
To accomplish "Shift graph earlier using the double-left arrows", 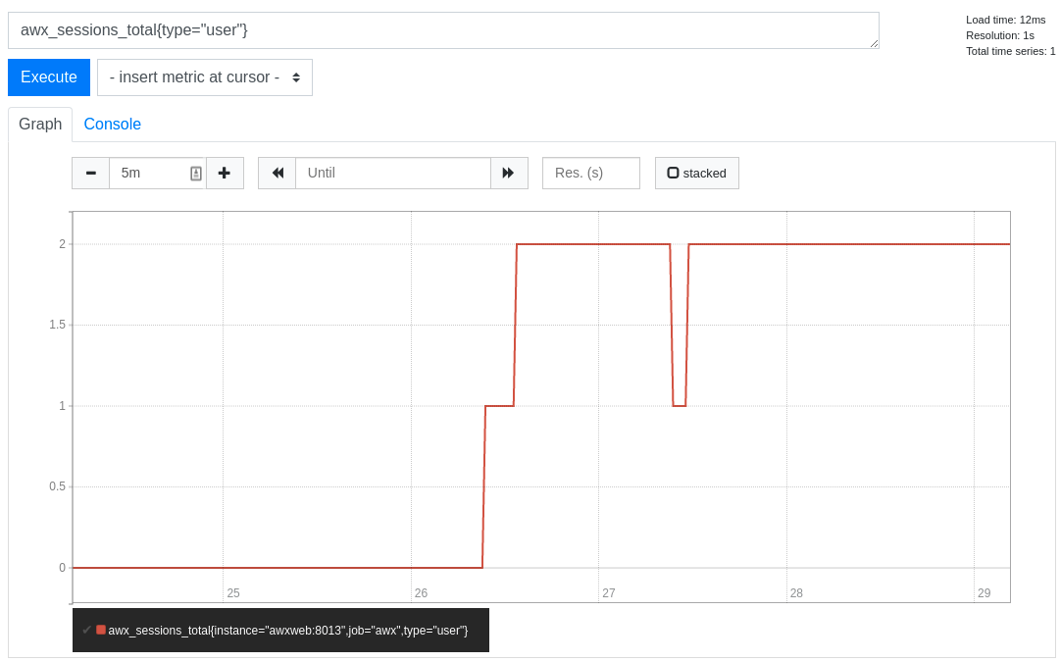I will tap(277, 173).
